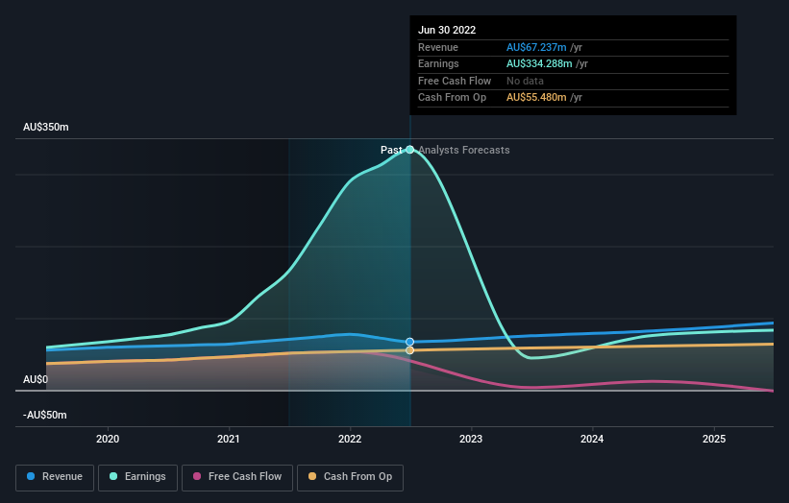Viewport: 789px width, 503px height.
Task: Click the -AU$50m y-axis label
Action: click(45, 415)
